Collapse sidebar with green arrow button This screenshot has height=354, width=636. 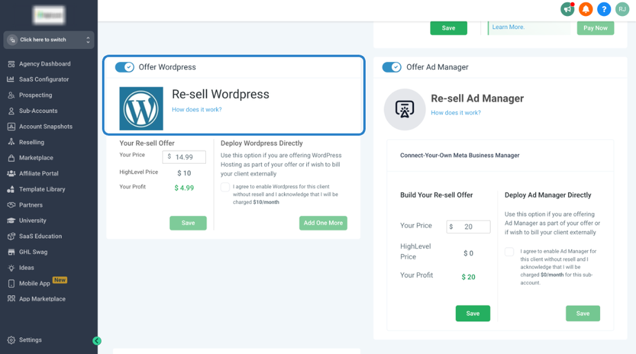[x=97, y=341]
